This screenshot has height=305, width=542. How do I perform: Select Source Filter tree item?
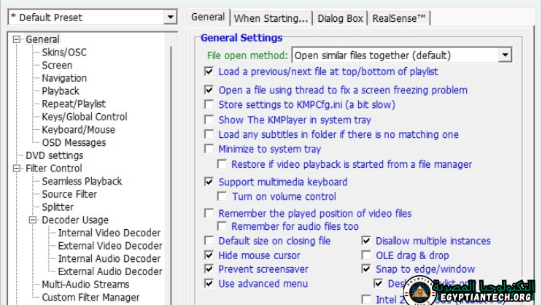coord(69,194)
